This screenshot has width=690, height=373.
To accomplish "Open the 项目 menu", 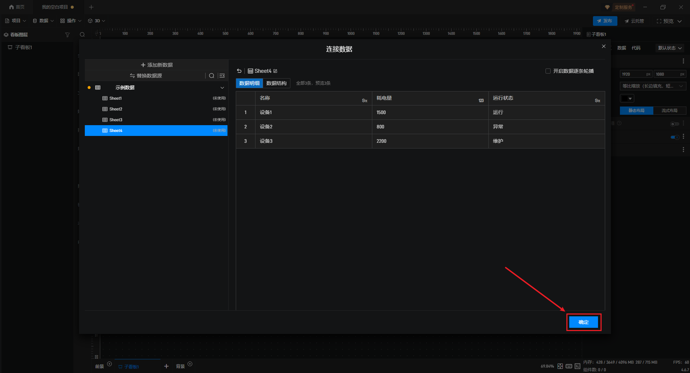I will point(16,21).
